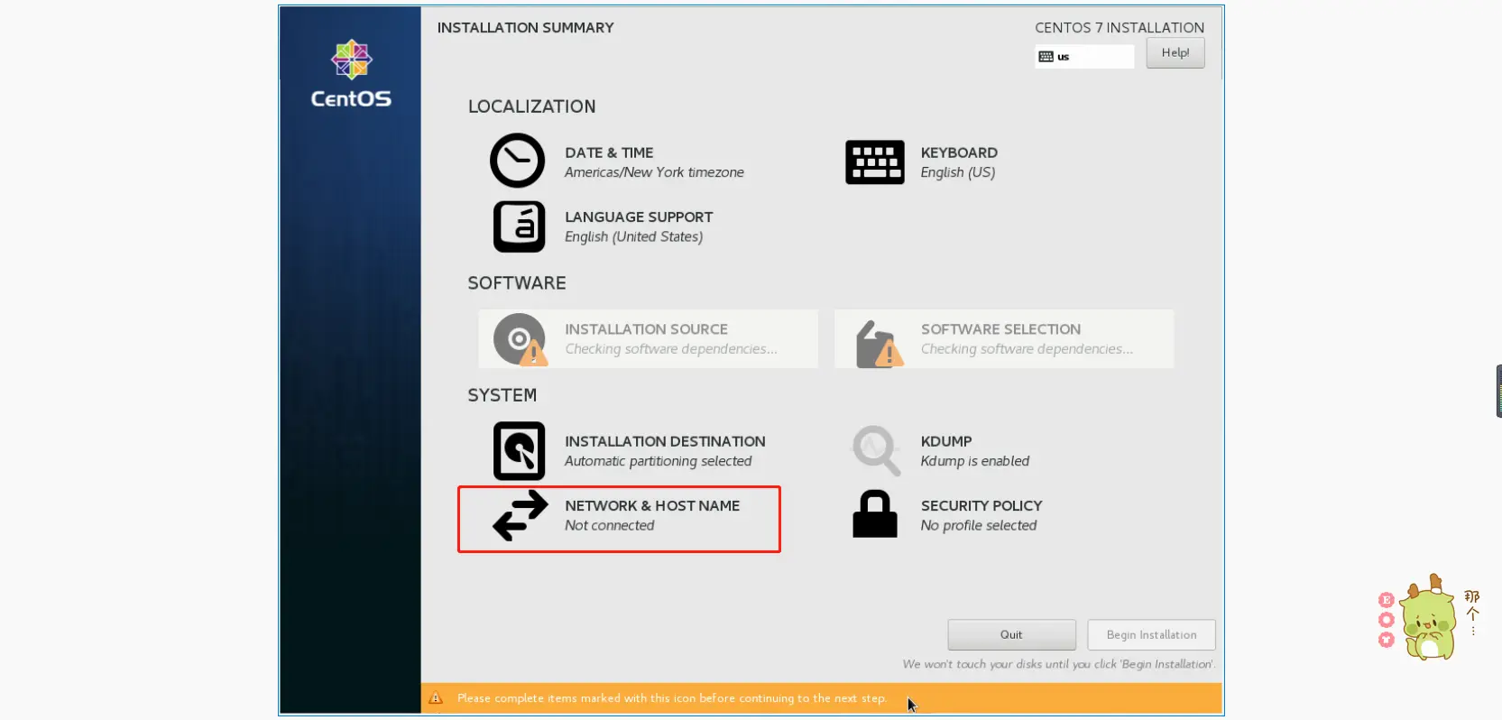Open the NETWORK & HOST NAME label
Viewport: 1502px width, 720px height.
tap(652, 506)
